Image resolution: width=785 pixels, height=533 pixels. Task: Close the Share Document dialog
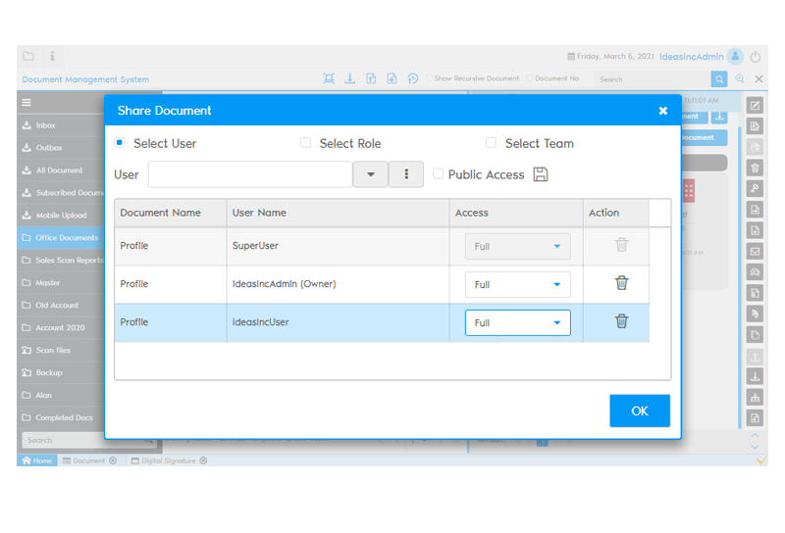tap(663, 111)
